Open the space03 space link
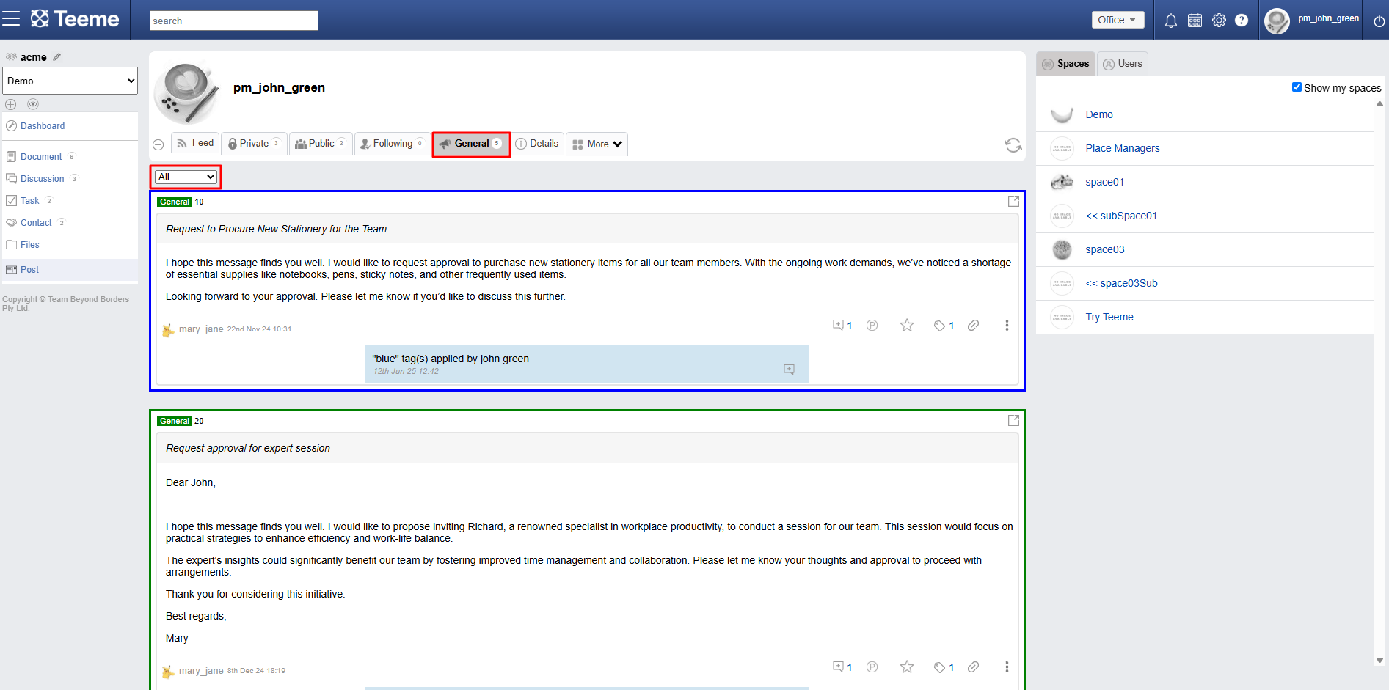The height and width of the screenshot is (690, 1389). point(1105,249)
